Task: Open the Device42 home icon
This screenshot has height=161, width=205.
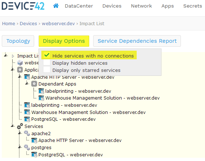Action: pos(56,6)
